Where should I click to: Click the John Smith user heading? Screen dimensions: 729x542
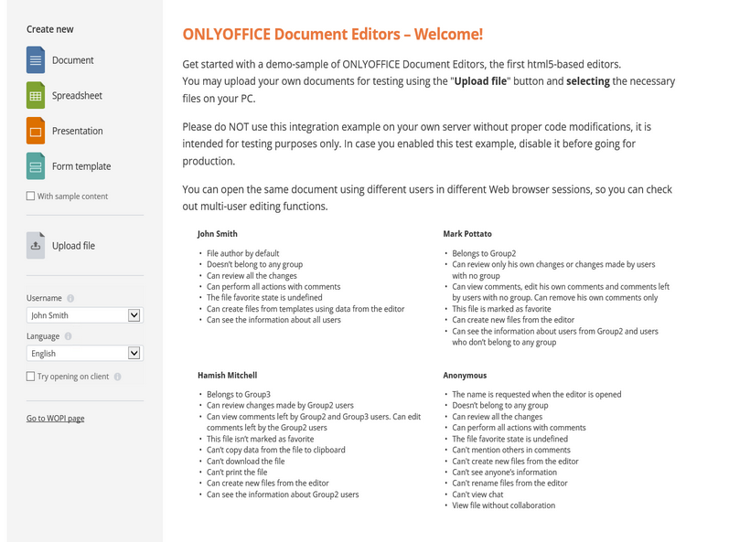click(x=217, y=234)
